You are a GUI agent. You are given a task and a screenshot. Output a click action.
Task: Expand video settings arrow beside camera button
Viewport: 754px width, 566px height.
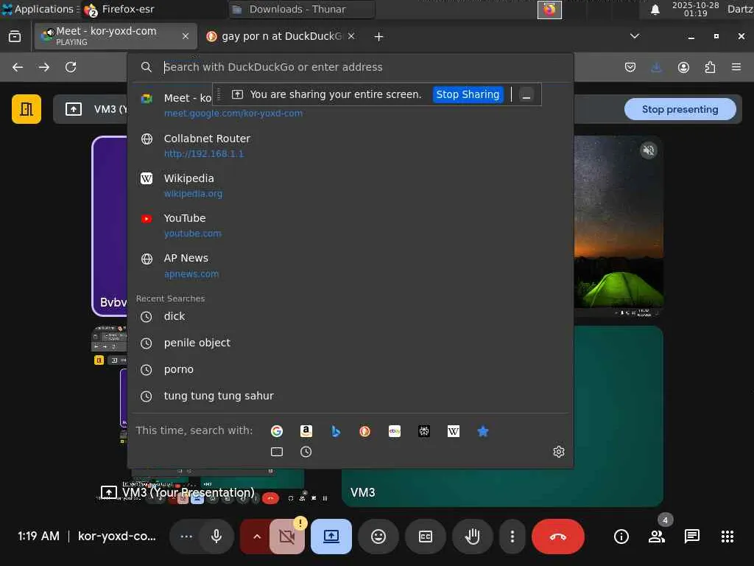pos(256,537)
